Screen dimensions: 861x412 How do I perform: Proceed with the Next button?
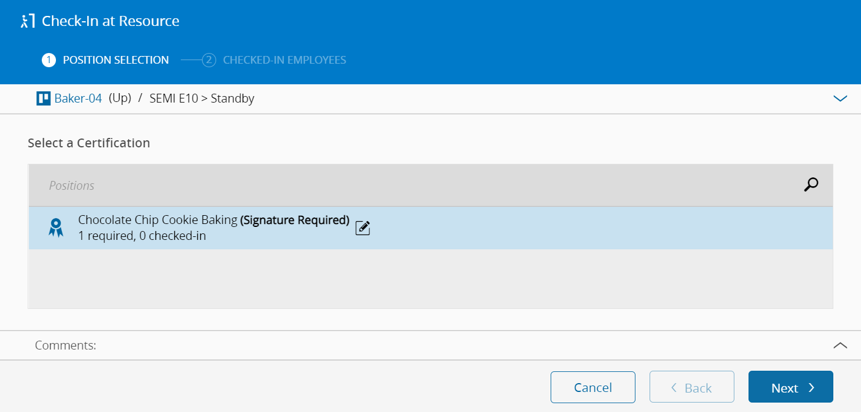pyautogui.click(x=790, y=387)
